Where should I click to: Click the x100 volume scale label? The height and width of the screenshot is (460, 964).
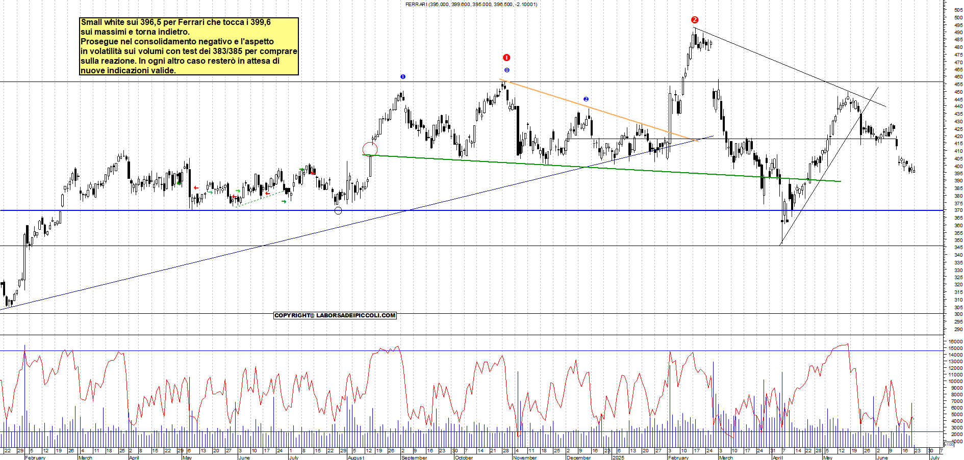click(x=948, y=444)
